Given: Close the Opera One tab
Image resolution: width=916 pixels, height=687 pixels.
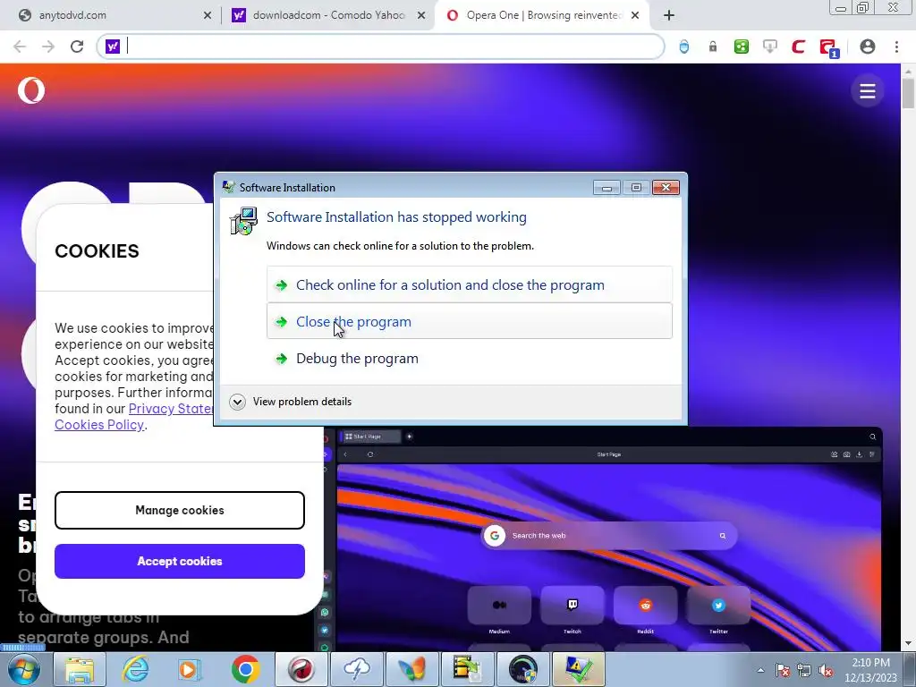Looking at the screenshot, I should [x=635, y=16].
